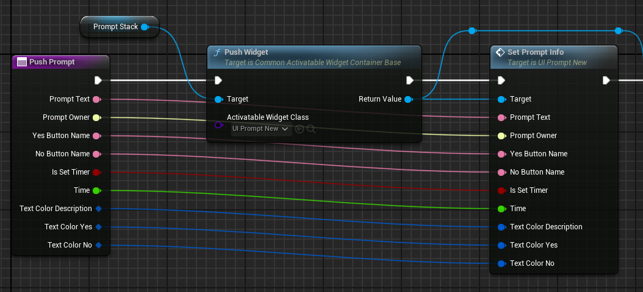Click the Push Prompt custom event icon

tap(22, 62)
